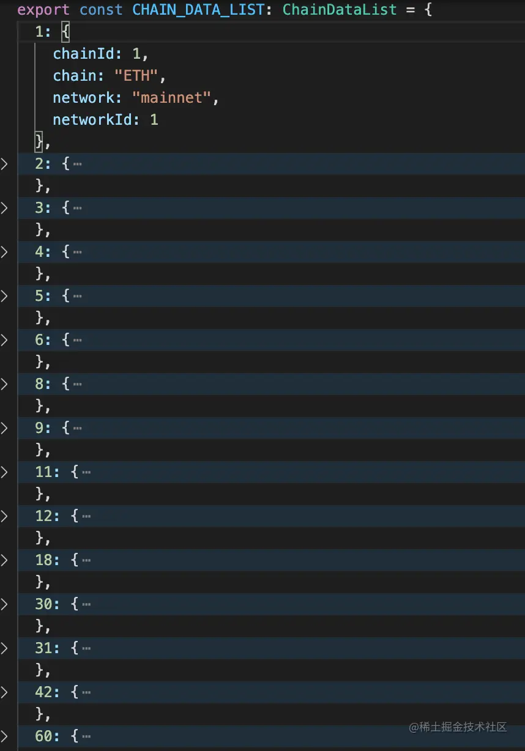Expand the folded block for key 2

pyautogui.click(x=5, y=164)
